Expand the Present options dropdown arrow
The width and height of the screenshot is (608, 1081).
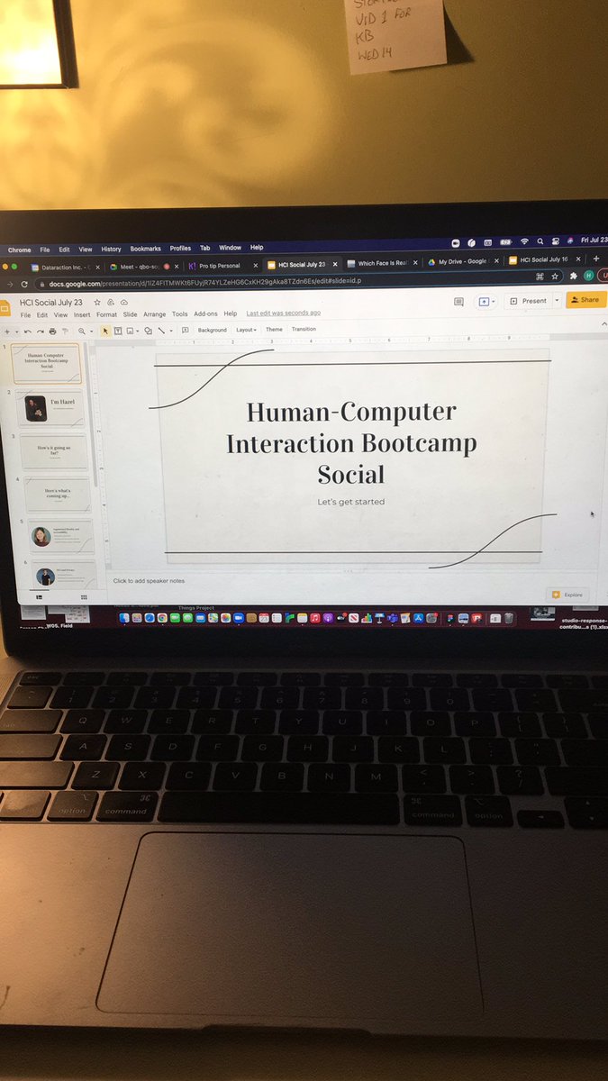pyautogui.click(x=556, y=300)
